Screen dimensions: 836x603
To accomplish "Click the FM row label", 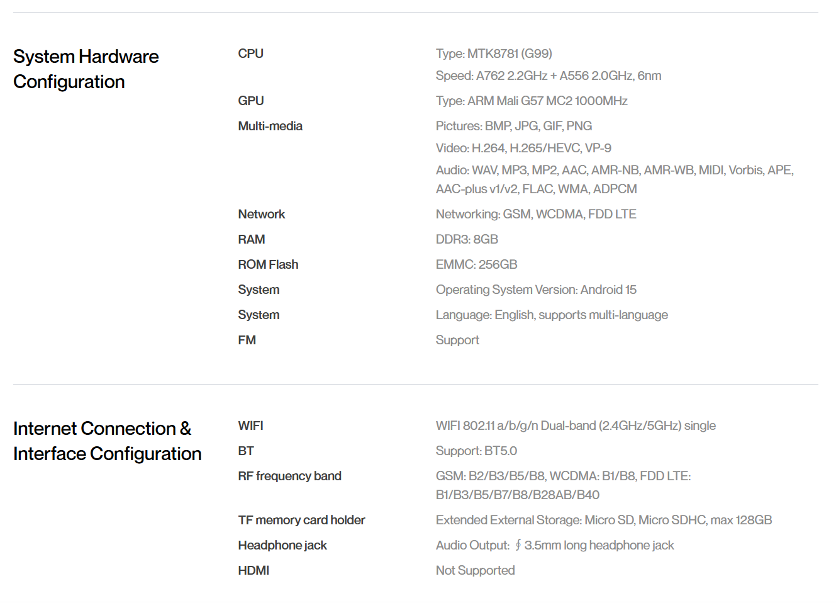I will point(247,341).
